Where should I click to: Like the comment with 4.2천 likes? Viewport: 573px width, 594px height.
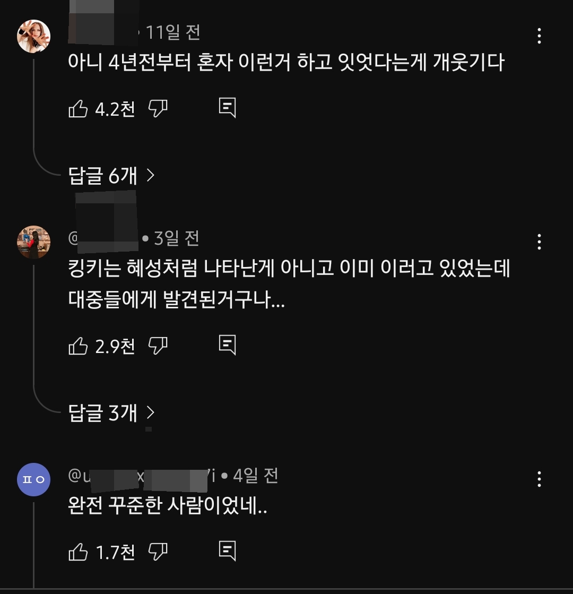click(x=79, y=109)
